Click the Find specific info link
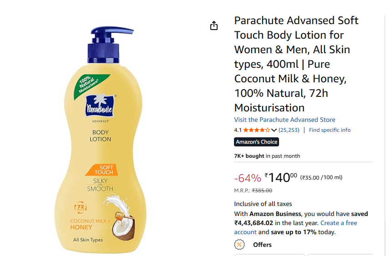 coord(330,130)
